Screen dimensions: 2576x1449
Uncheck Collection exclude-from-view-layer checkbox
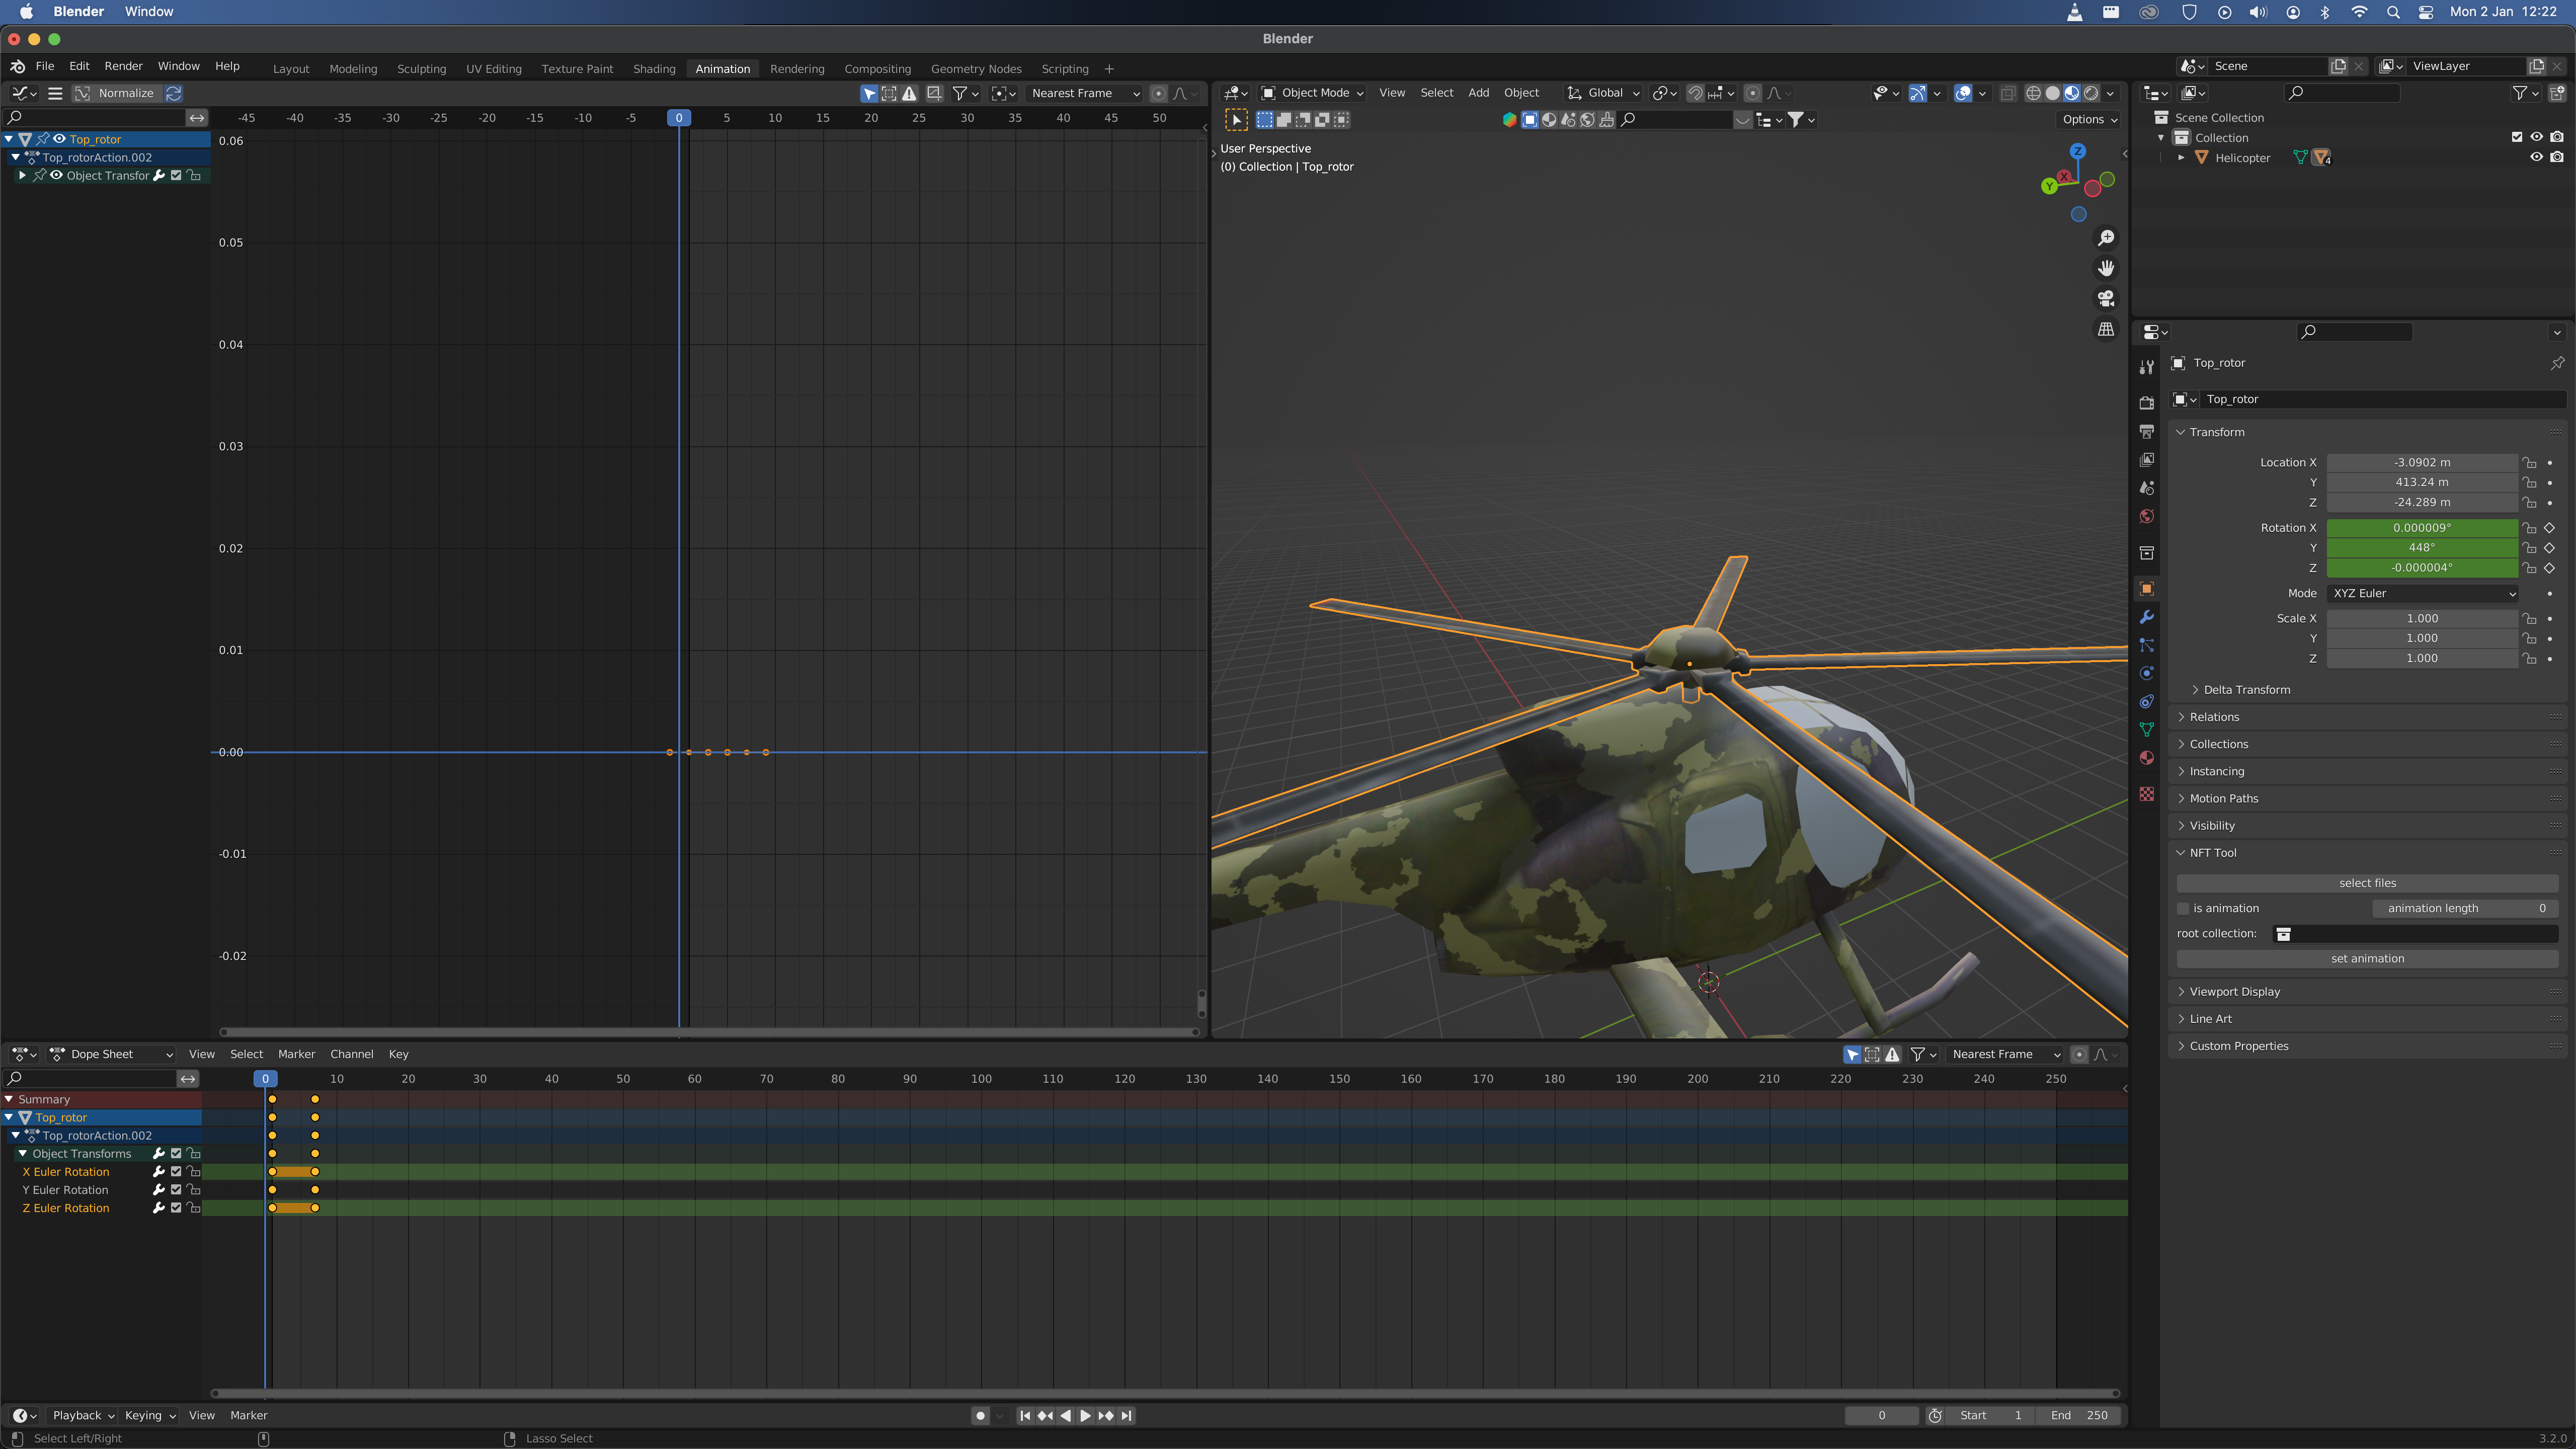tap(2517, 137)
